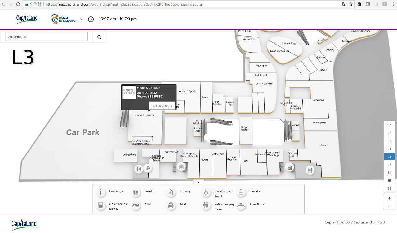Select the Swensen's store on the map
This screenshot has width=397, height=233.
pyautogui.click(x=318, y=100)
